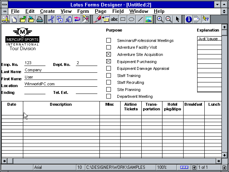
Task: Select the rectangle drawing tool
Action: (x=123, y=19)
